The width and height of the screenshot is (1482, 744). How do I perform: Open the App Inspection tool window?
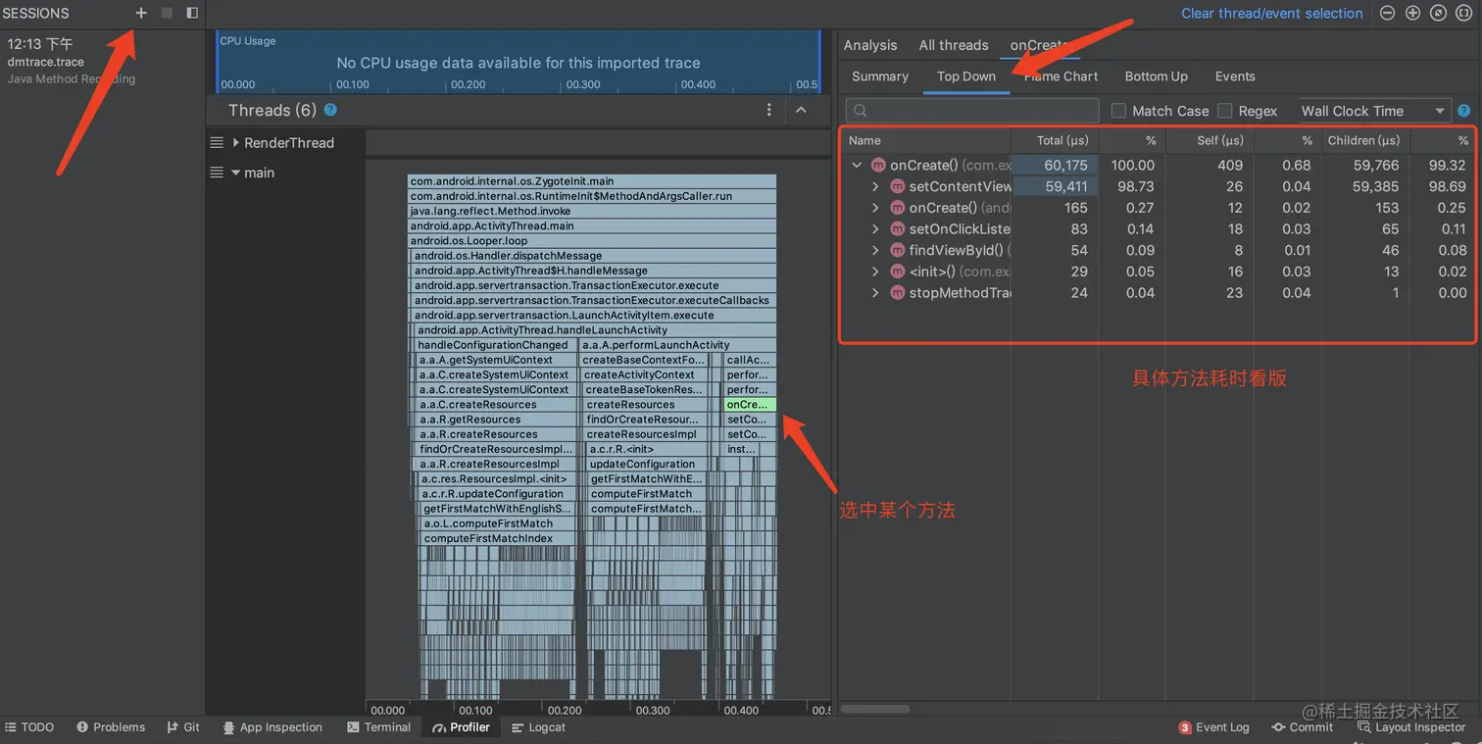(x=272, y=727)
